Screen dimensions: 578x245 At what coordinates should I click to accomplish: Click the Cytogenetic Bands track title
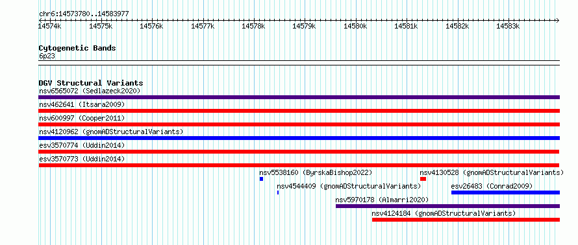click(x=77, y=48)
